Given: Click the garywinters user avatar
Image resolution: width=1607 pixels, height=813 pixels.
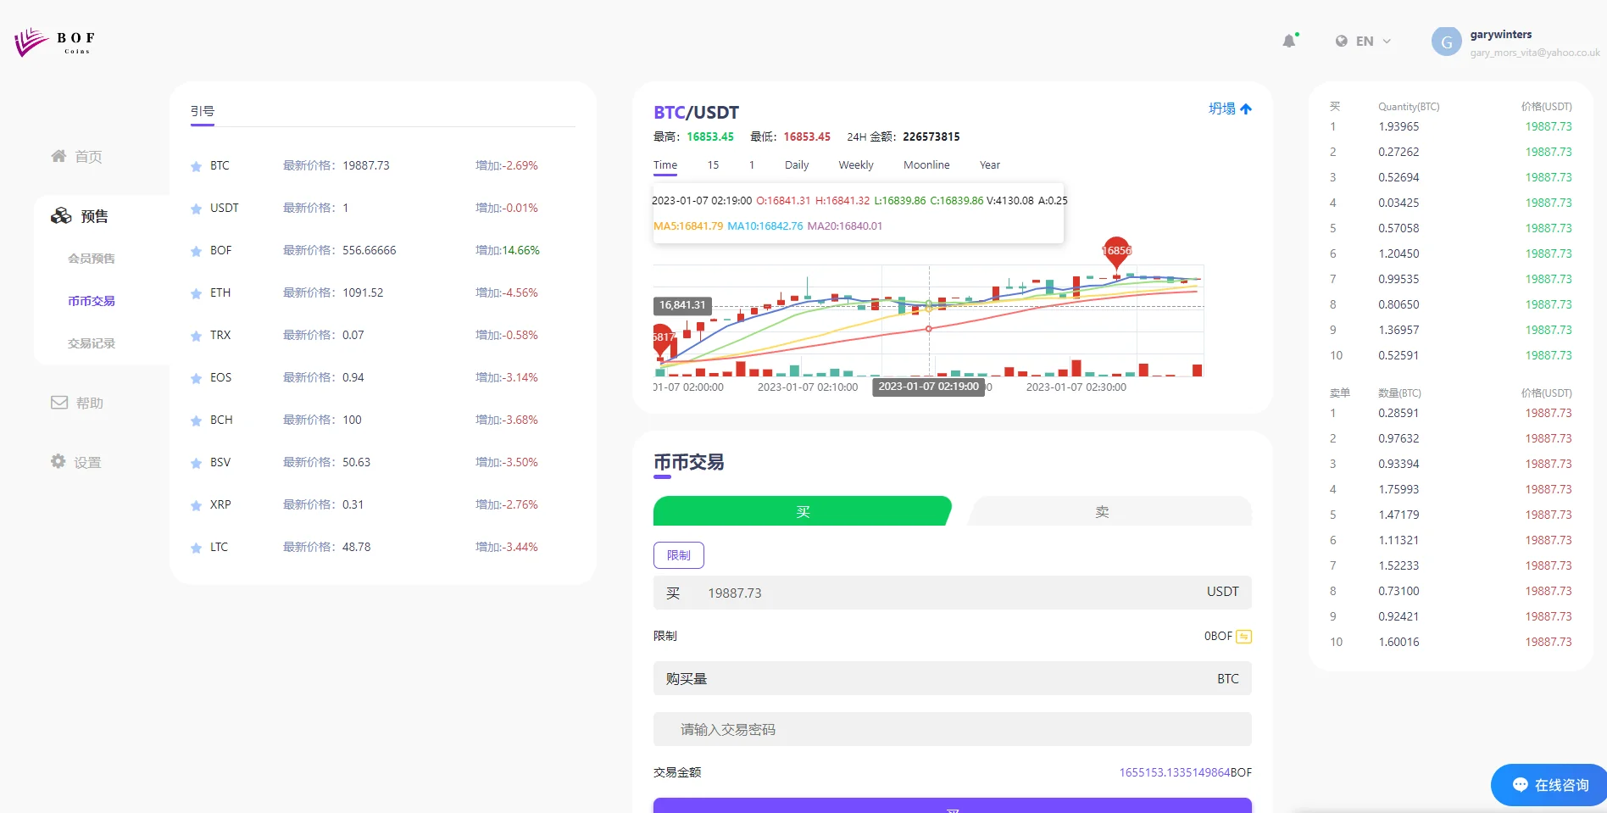Looking at the screenshot, I should (x=1446, y=42).
